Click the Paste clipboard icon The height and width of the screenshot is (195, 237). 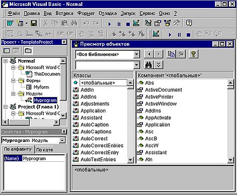[x=64, y=23]
